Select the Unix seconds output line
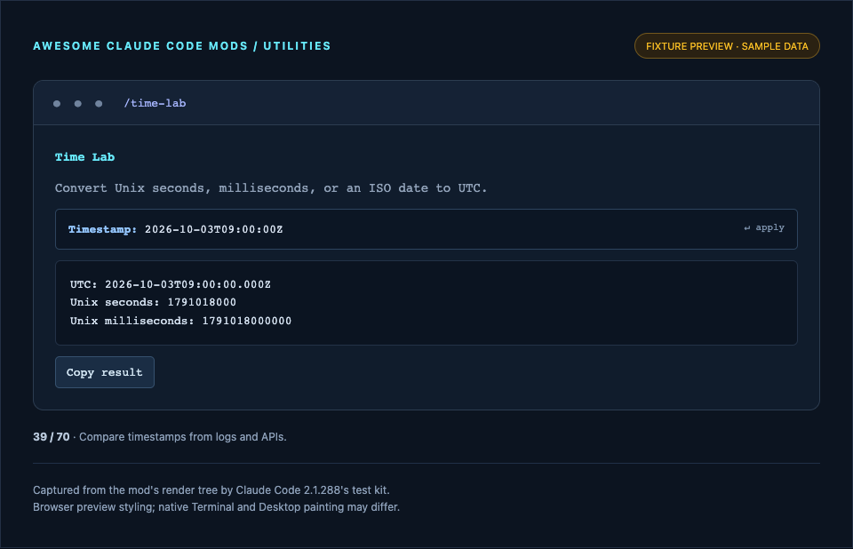 click(x=153, y=302)
